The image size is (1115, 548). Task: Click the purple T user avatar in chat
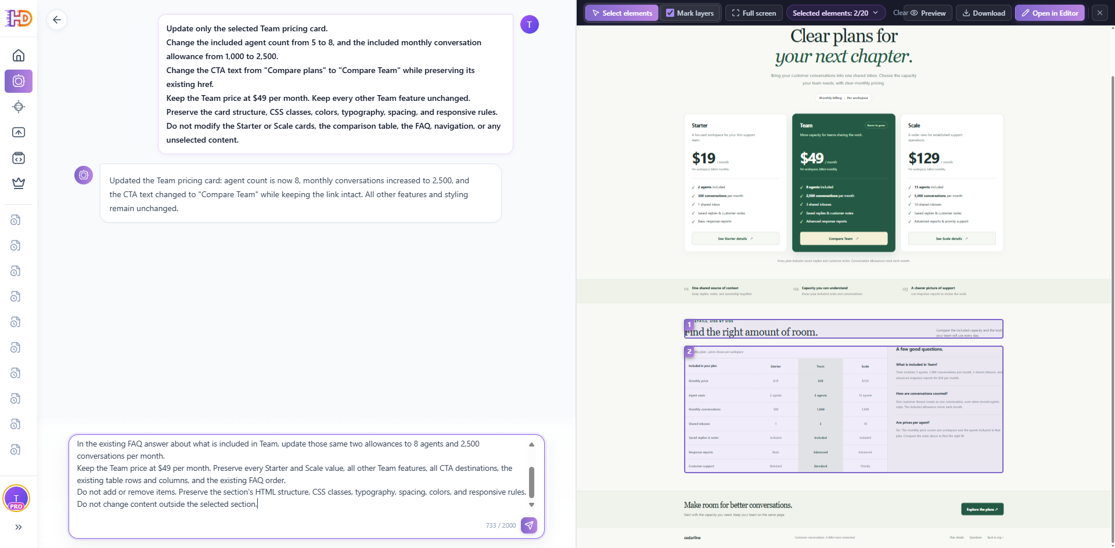coord(530,24)
